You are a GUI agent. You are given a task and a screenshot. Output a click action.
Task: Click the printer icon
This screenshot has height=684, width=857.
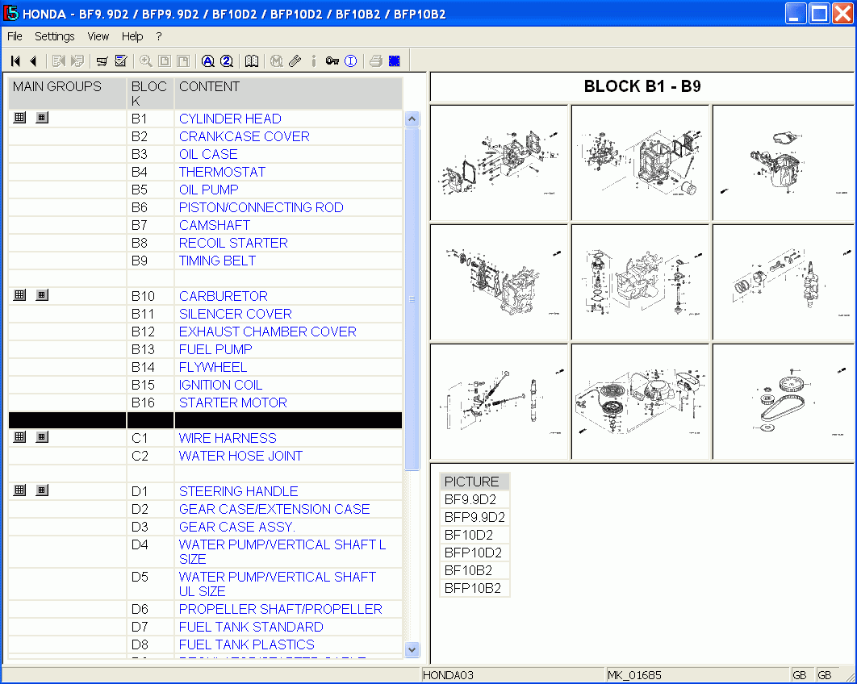pos(375,61)
